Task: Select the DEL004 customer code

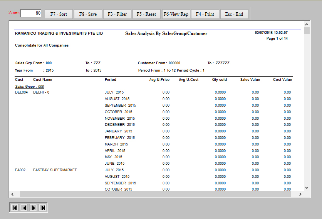Action: click(x=21, y=92)
